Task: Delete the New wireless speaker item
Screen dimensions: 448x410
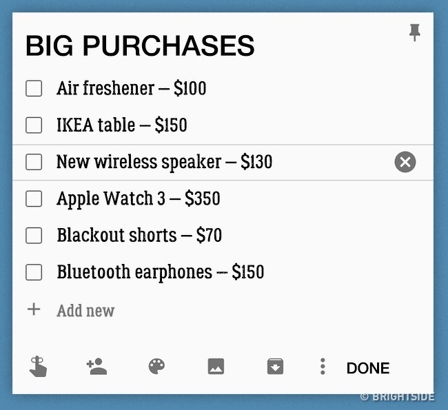Action: 405,162
